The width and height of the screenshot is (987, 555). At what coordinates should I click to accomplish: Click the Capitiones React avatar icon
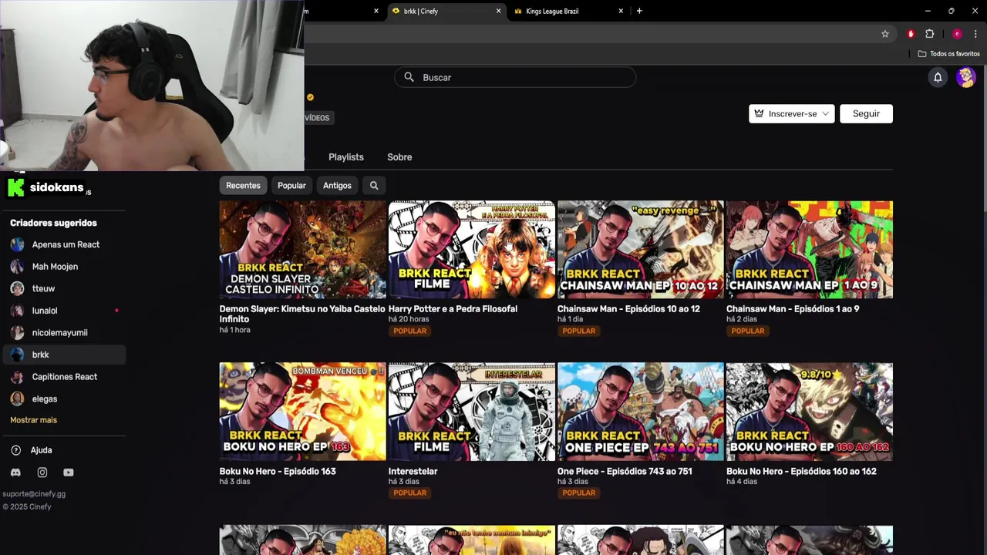pyautogui.click(x=17, y=377)
